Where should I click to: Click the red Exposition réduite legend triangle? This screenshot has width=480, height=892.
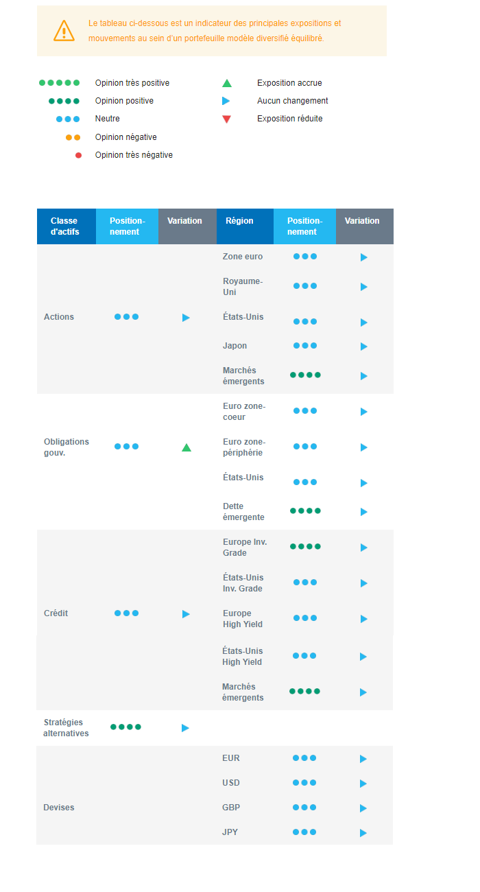point(227,119)
